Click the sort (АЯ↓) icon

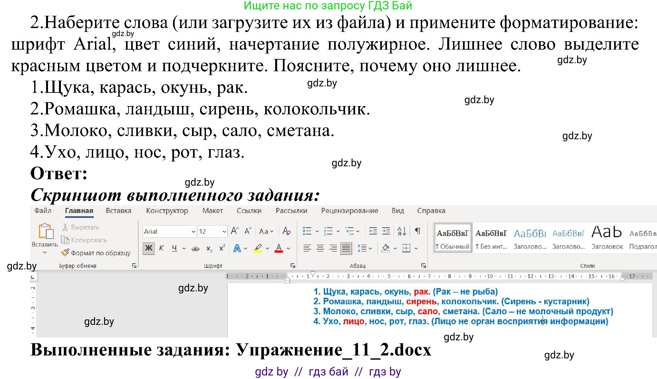point(401,231)
